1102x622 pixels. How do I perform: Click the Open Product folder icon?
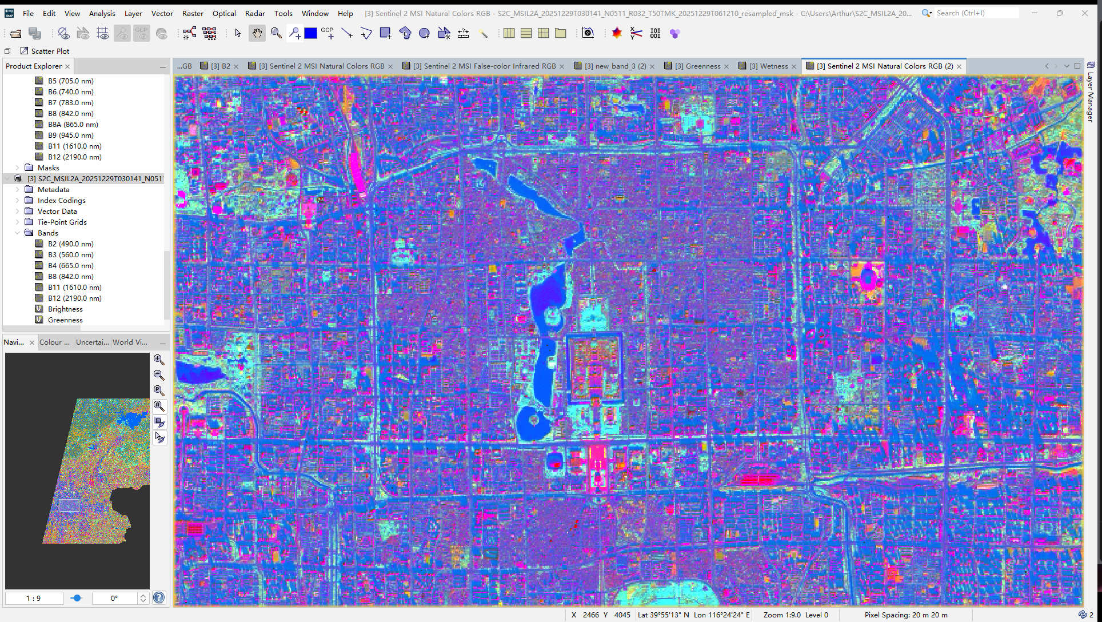coord(15,34)
